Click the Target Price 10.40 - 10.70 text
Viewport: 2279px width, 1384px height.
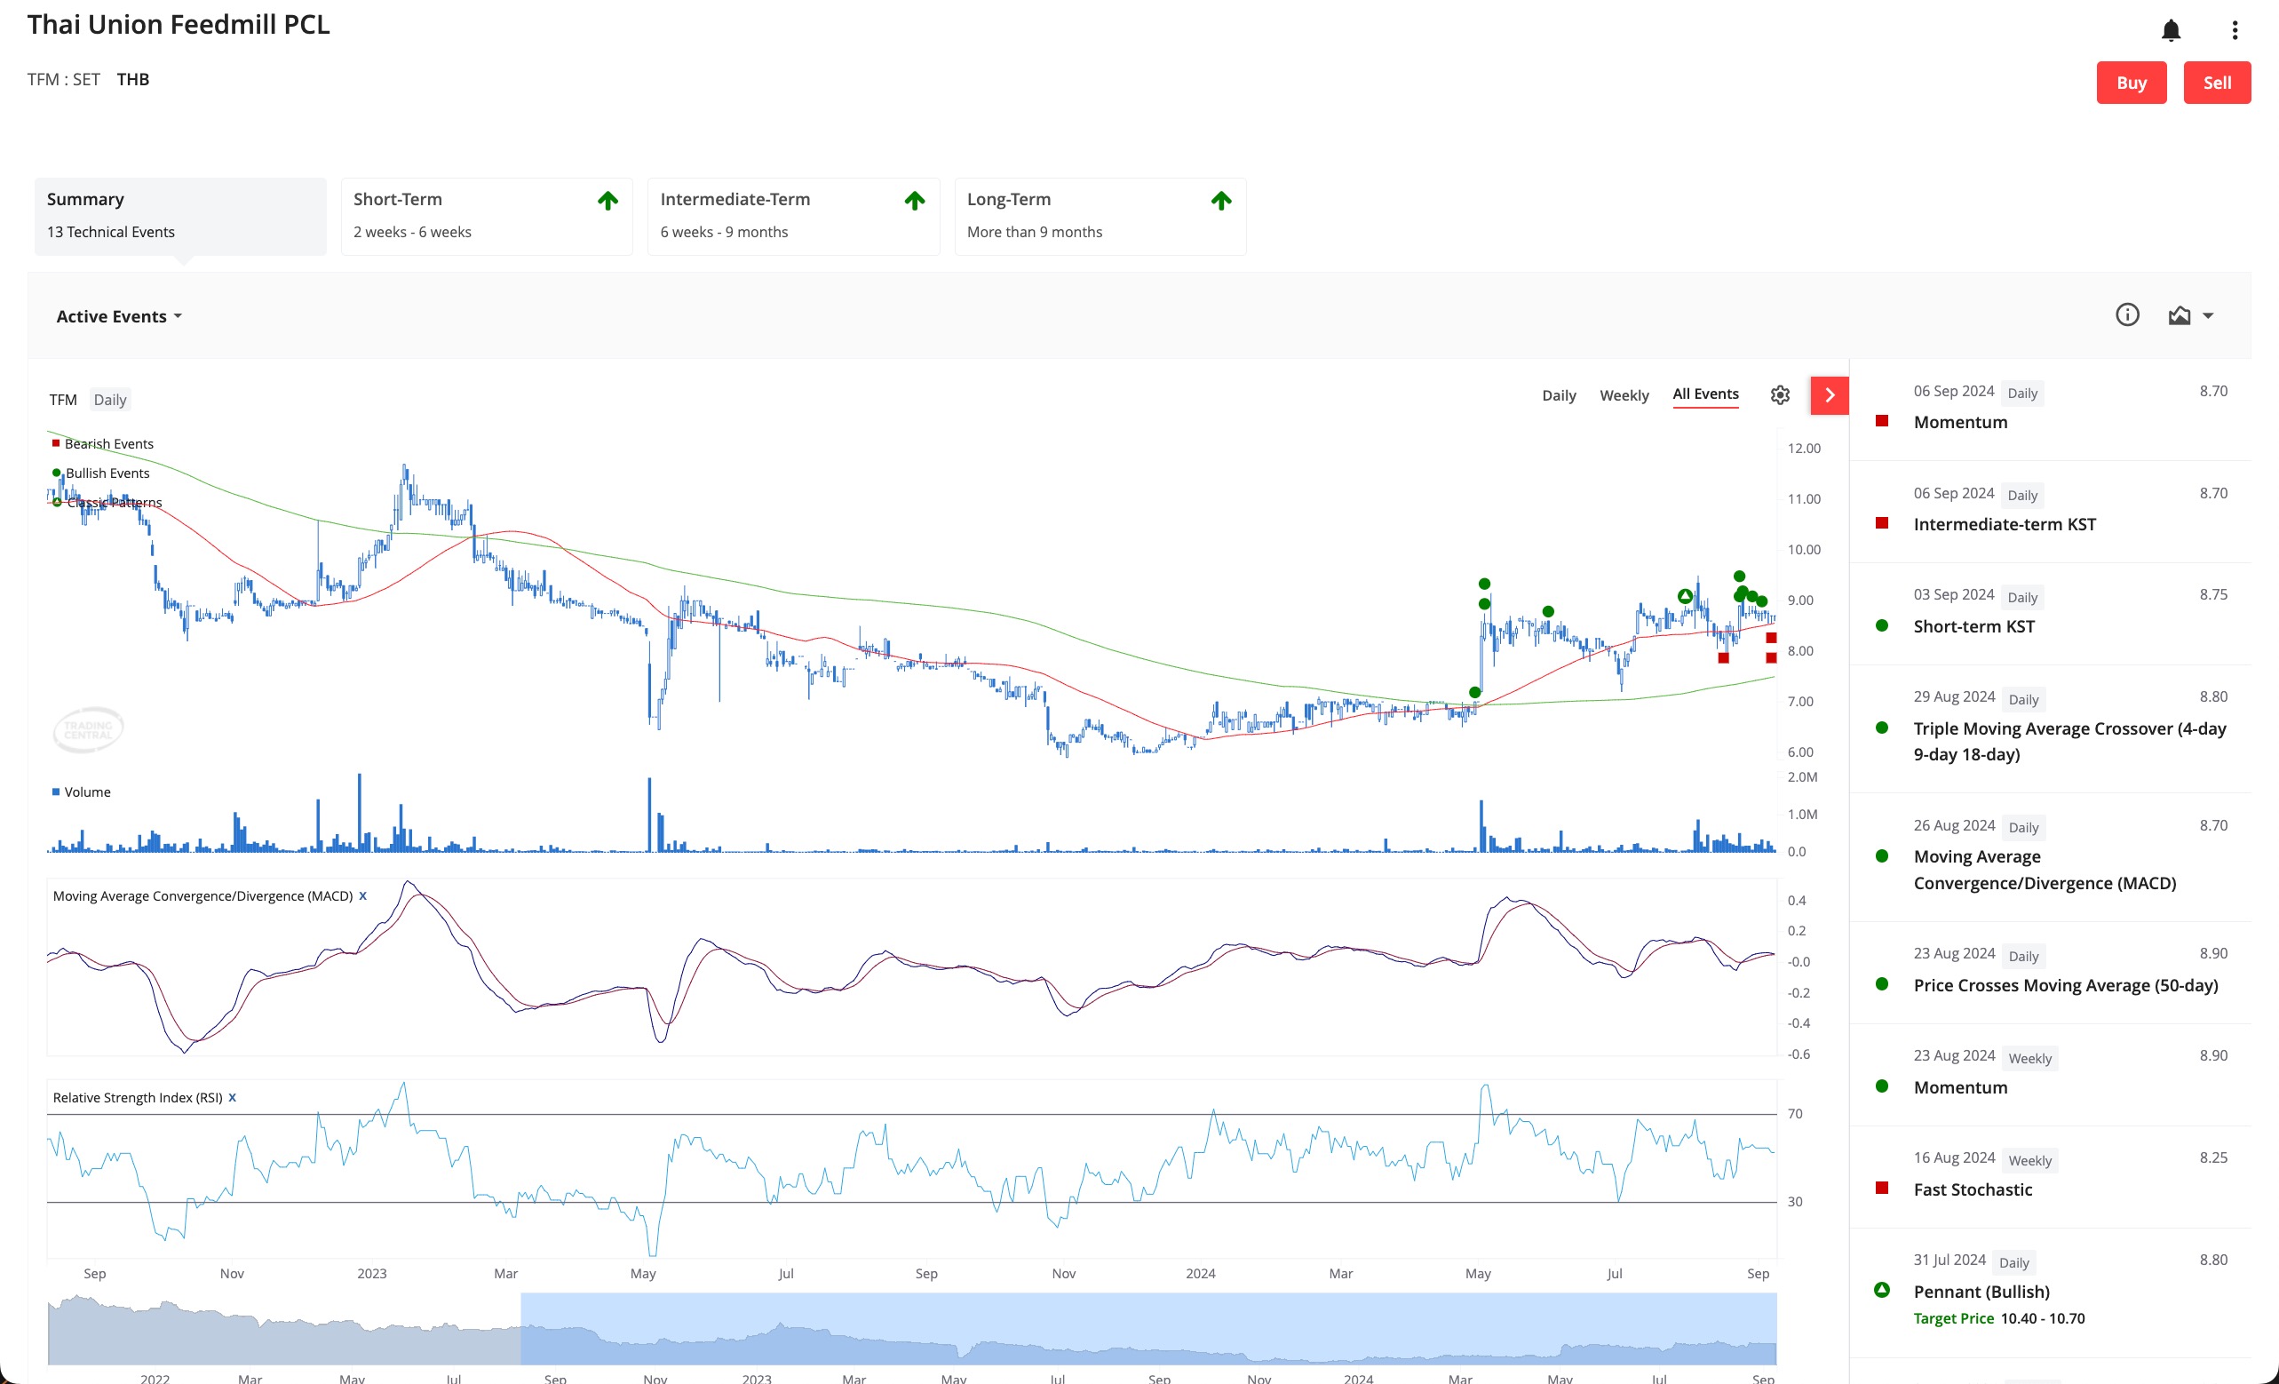[1998, 1318]
